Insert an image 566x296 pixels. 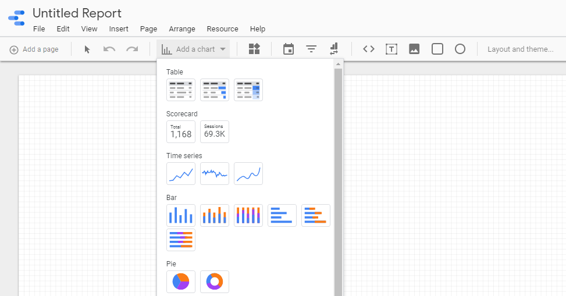pyautogui.click(x=414, y=49)
